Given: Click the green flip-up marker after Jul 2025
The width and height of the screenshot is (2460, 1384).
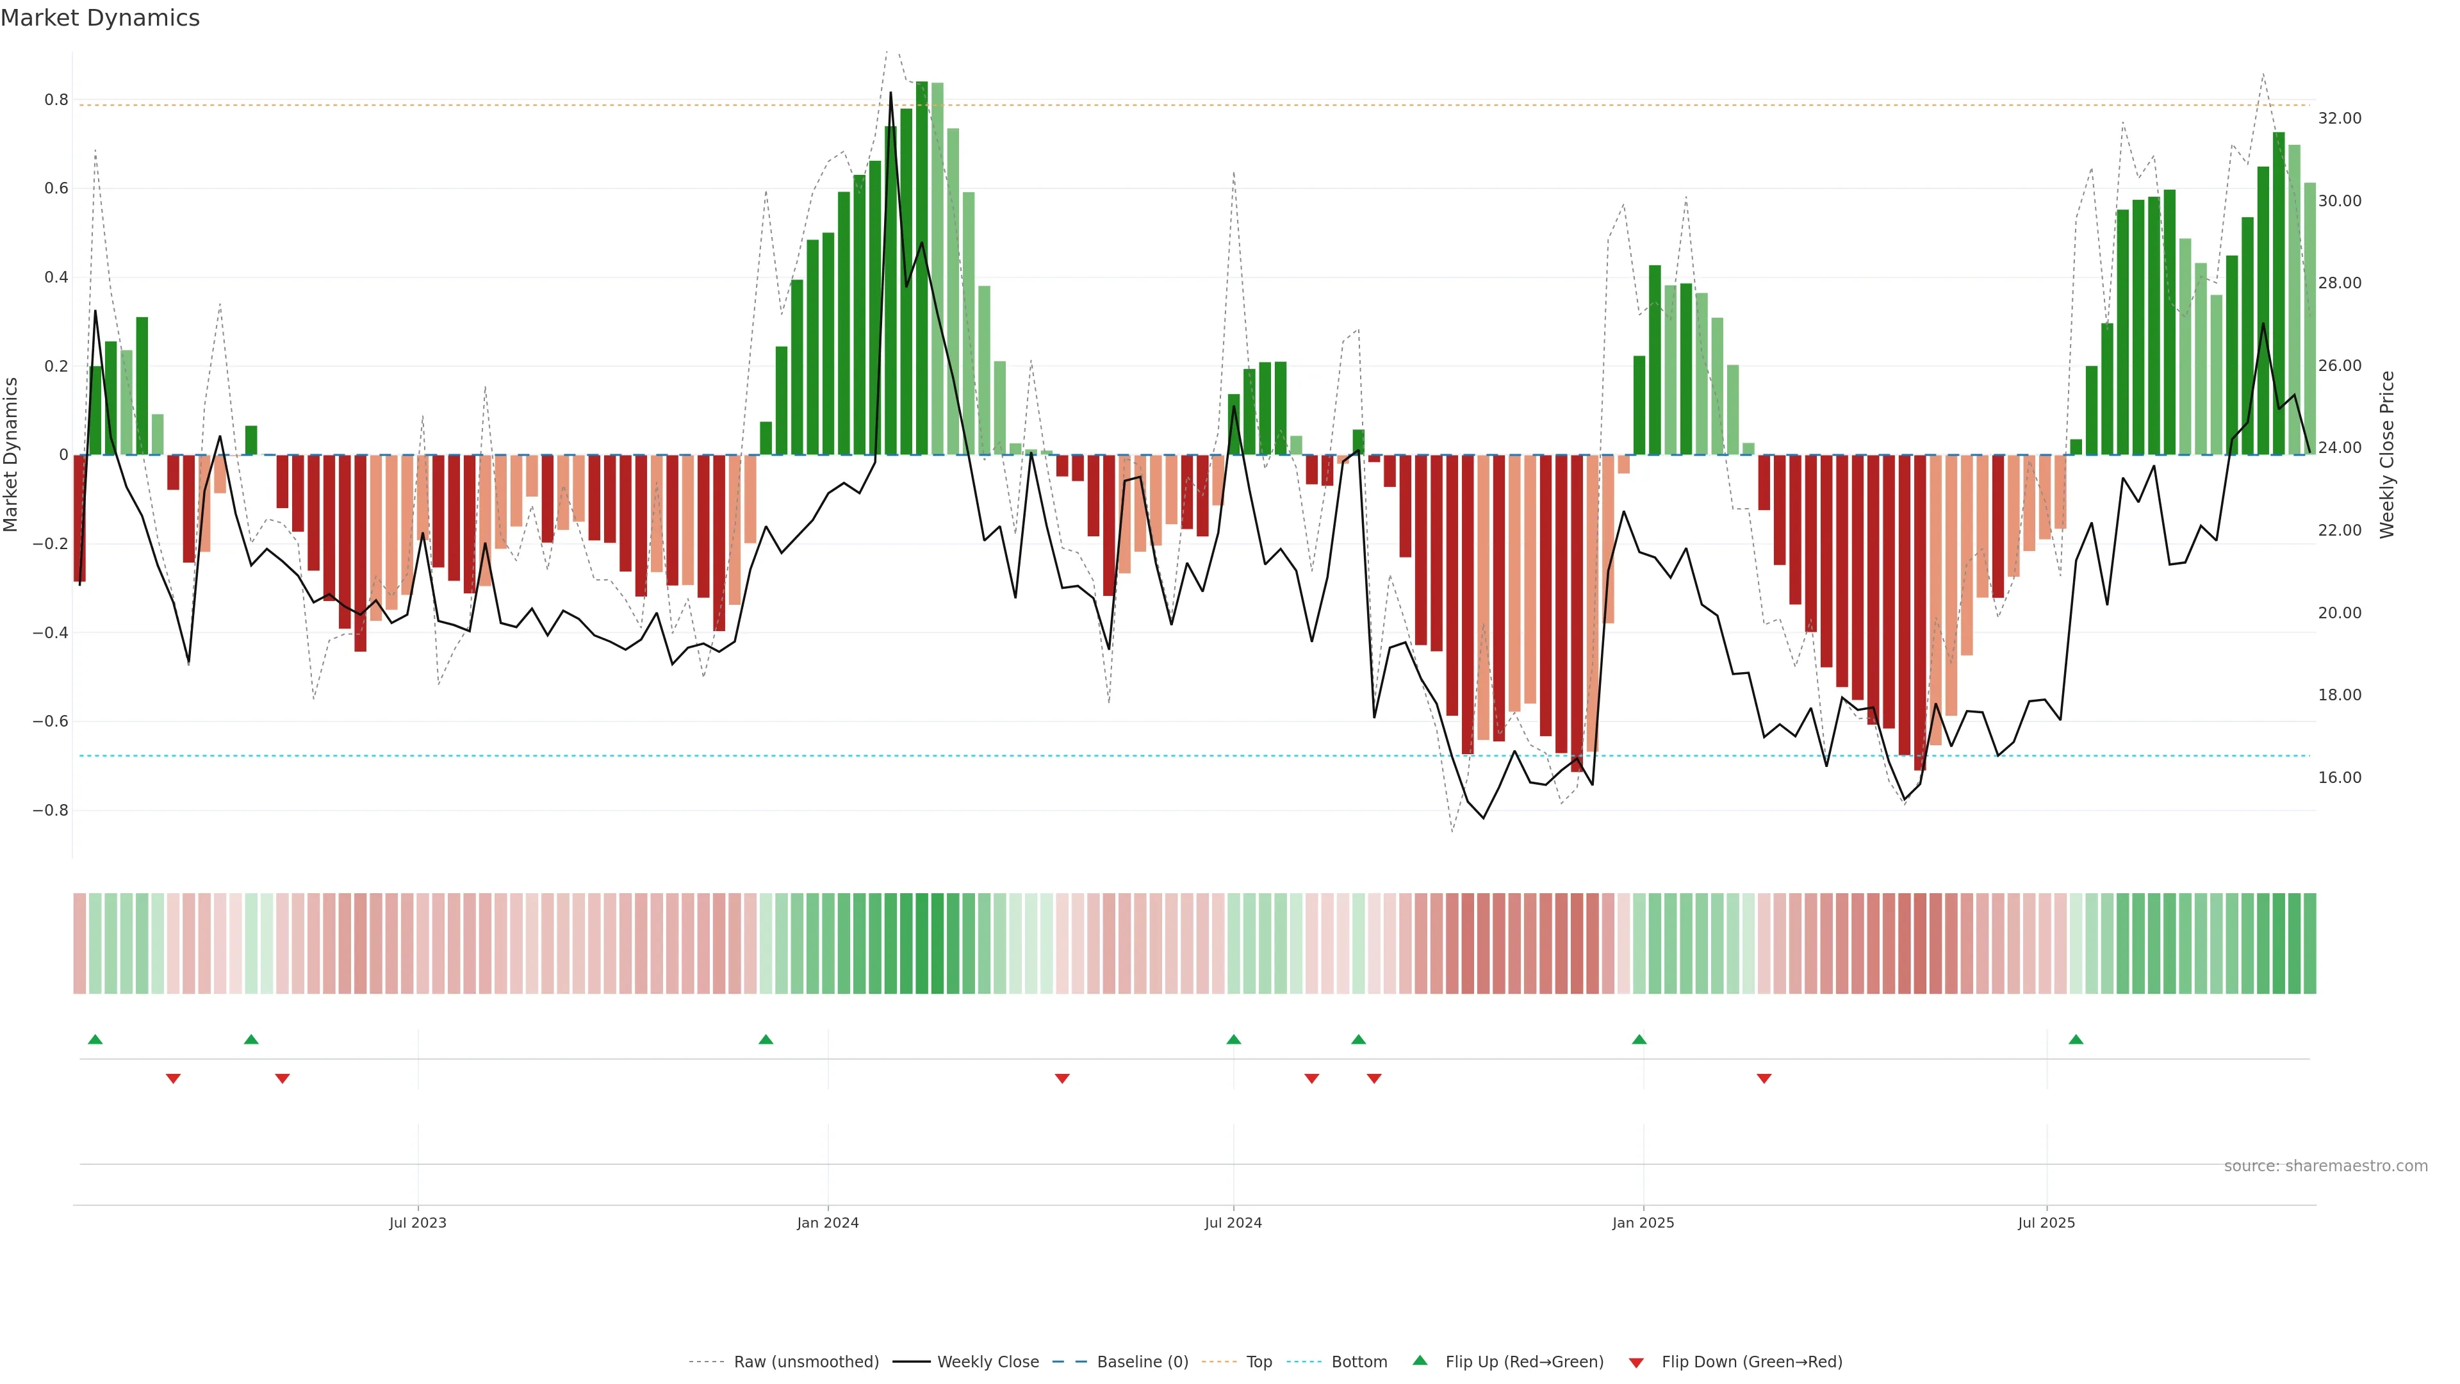Looking at the screenshot, I should point(2076,1039).
